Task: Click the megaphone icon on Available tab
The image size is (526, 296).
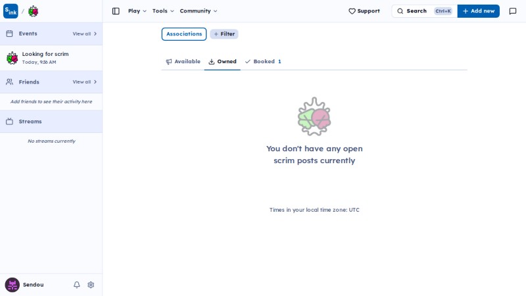Action: point(169,61)
